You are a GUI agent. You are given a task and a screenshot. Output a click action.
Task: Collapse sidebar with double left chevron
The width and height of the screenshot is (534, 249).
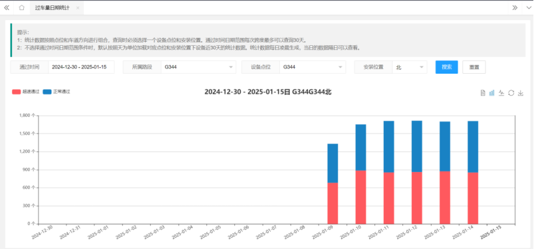pos(7,7)
